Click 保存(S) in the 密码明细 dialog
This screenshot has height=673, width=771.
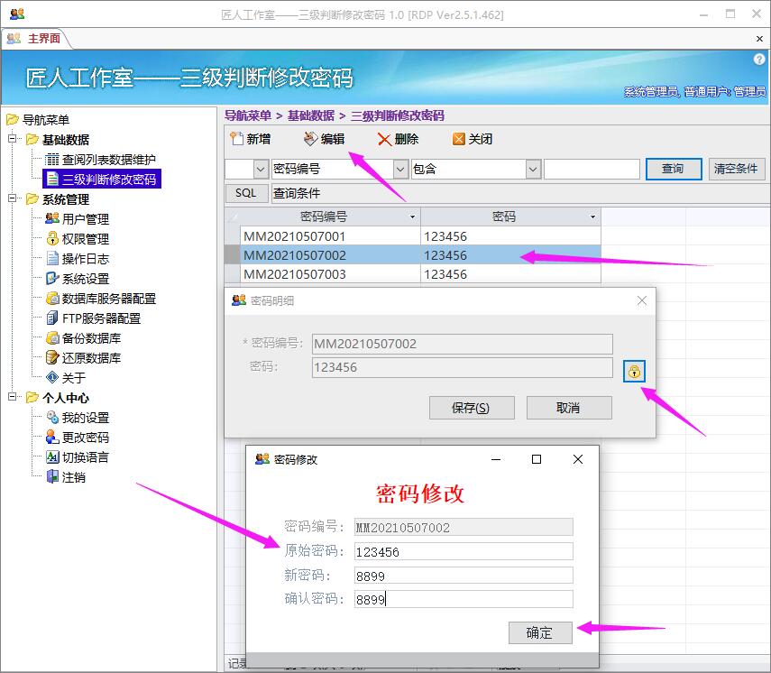click(x=471, y=408)
